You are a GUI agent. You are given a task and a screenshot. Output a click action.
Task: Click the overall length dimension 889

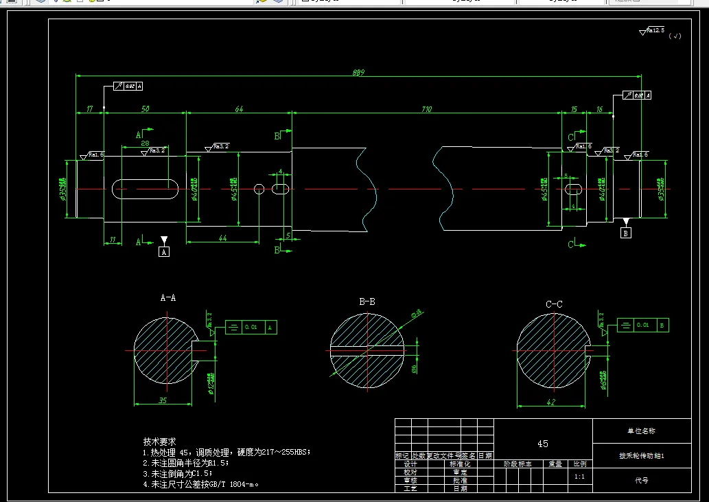click(x=358, y=72)
